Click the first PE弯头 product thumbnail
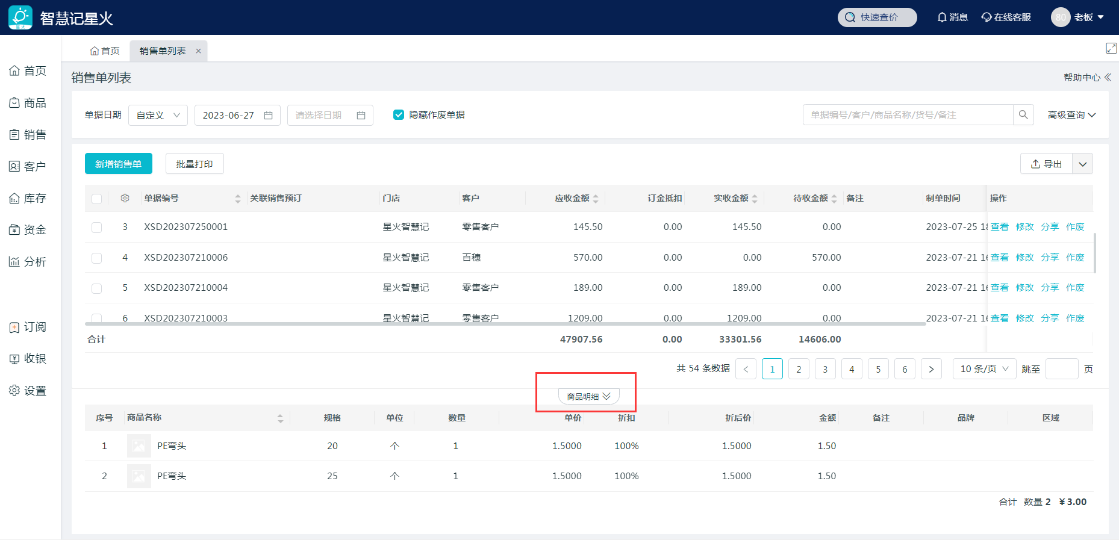This screenshot has height=540, width=1119. point(139,446)
